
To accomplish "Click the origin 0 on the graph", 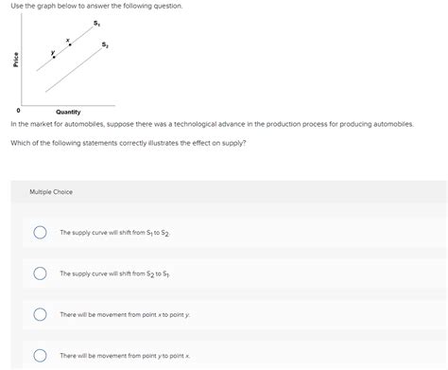I will point(18,111).
